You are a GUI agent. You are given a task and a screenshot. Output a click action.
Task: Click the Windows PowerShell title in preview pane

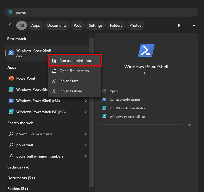146,67
